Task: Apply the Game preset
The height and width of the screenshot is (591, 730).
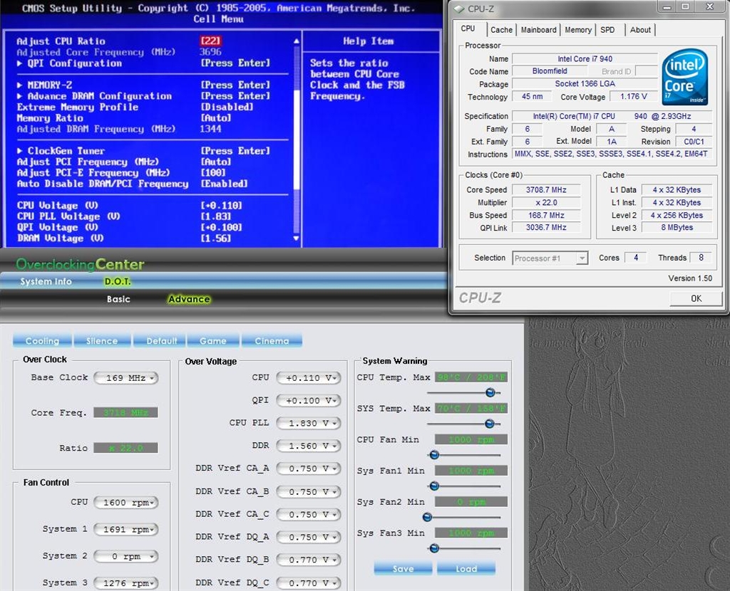Action: tap(213, 341)
